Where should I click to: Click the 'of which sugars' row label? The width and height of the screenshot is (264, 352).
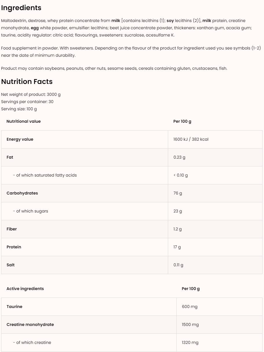[30, 211]
